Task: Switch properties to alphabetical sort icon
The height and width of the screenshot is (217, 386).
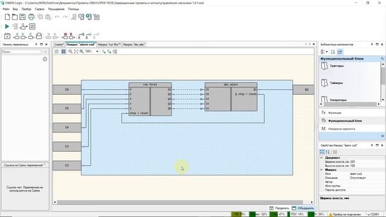Action: click(x=328, y=152)
